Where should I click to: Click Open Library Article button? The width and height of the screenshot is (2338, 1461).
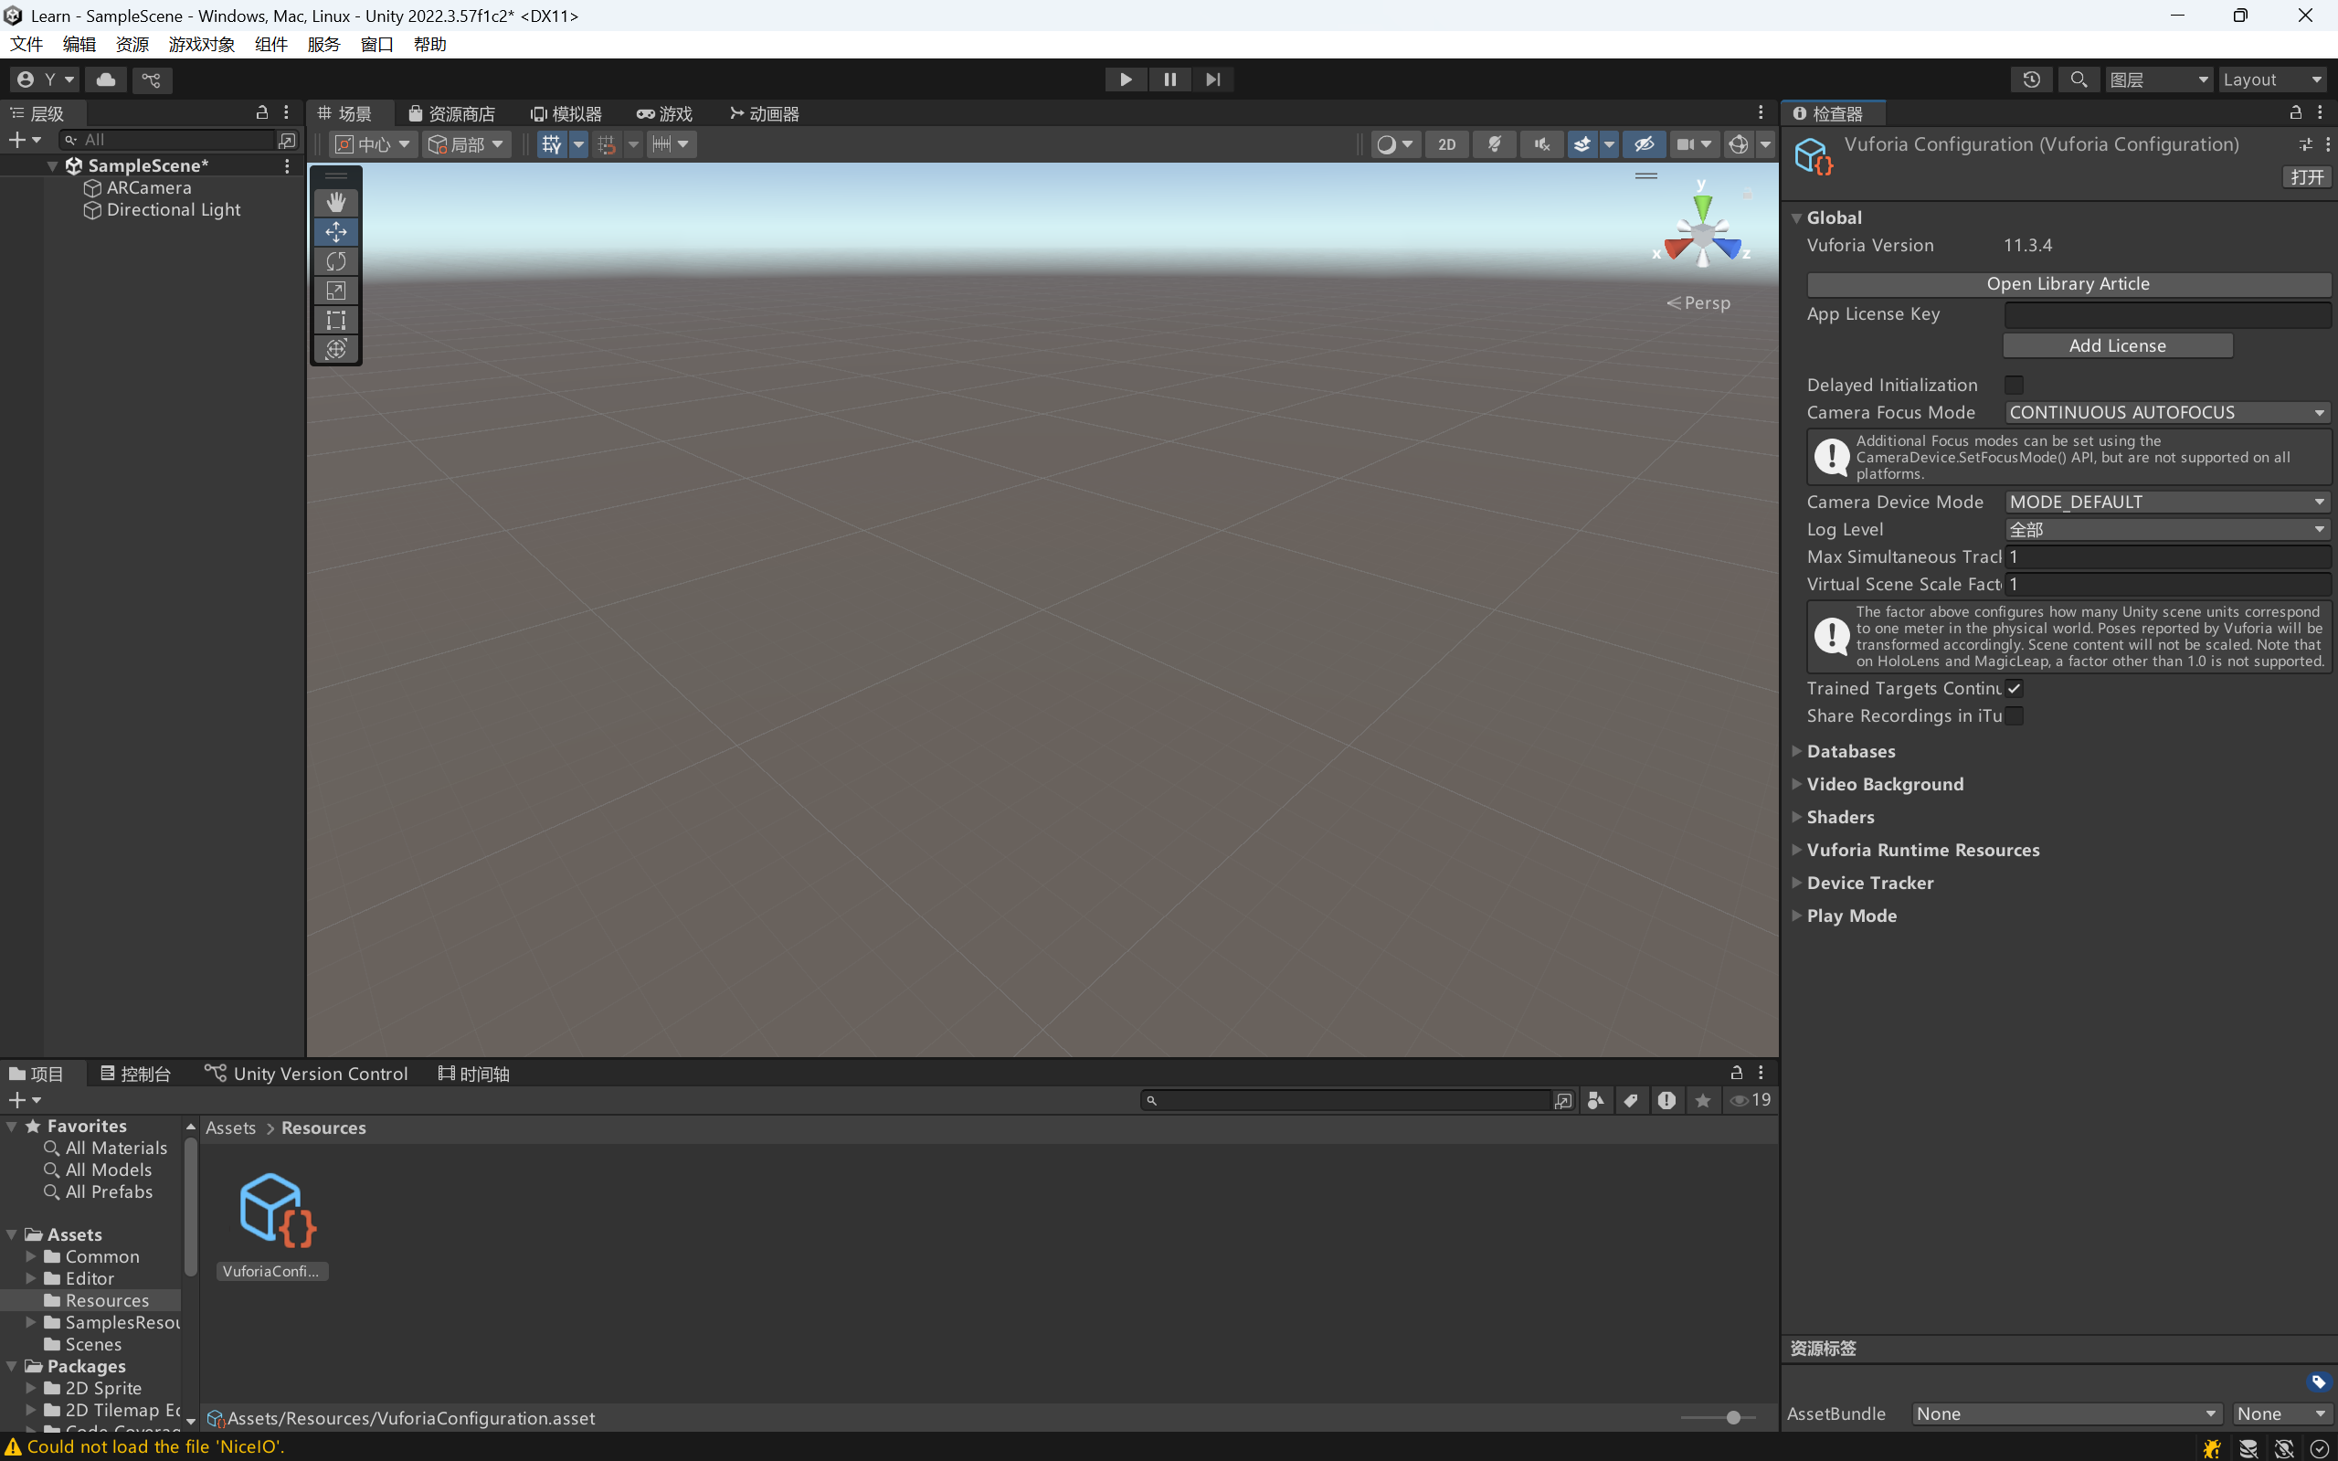point(2068,284)
